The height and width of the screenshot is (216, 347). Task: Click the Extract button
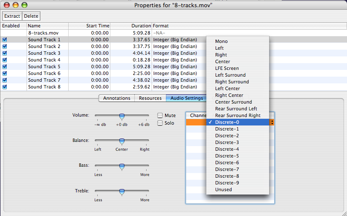(12, 16)
